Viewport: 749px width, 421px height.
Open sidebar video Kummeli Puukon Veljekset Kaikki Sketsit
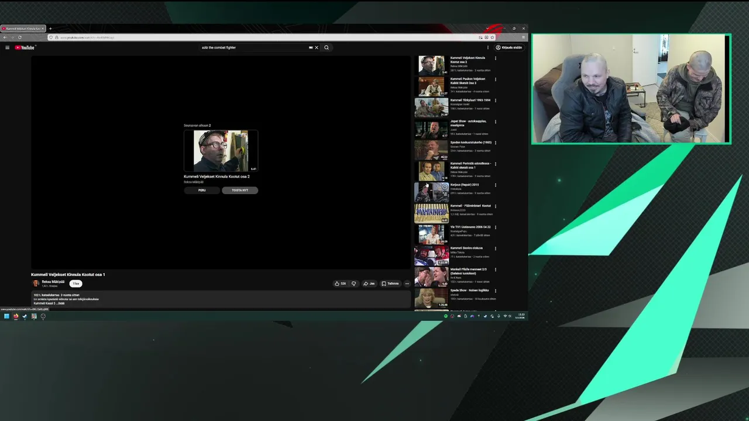468,81
